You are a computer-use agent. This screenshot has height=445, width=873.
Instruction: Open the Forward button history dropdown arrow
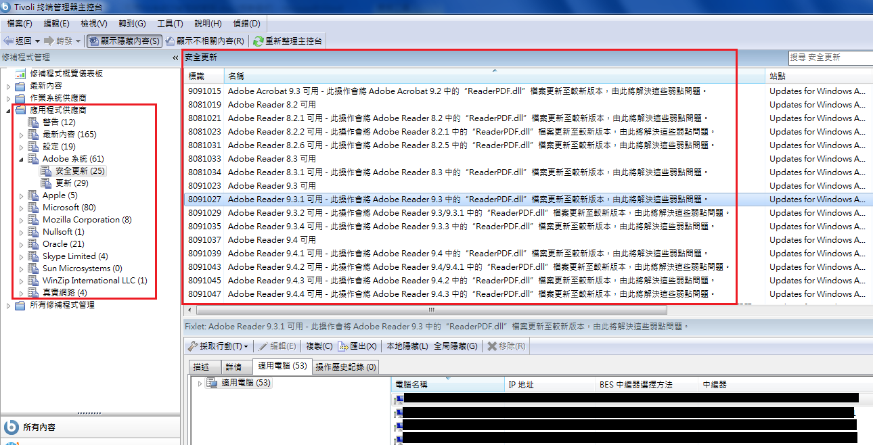coord(78,41)
